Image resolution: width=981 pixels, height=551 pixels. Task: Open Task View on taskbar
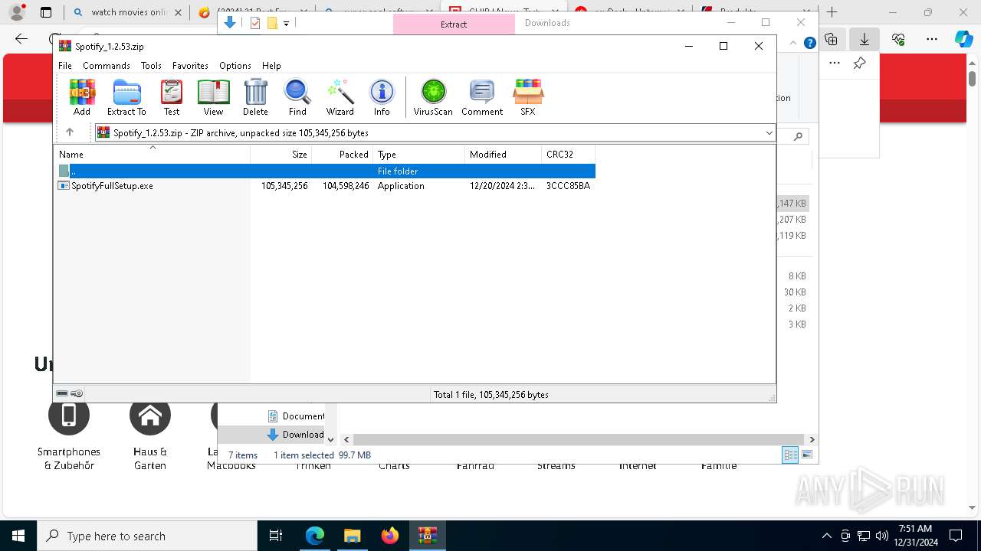pos(276,536)
